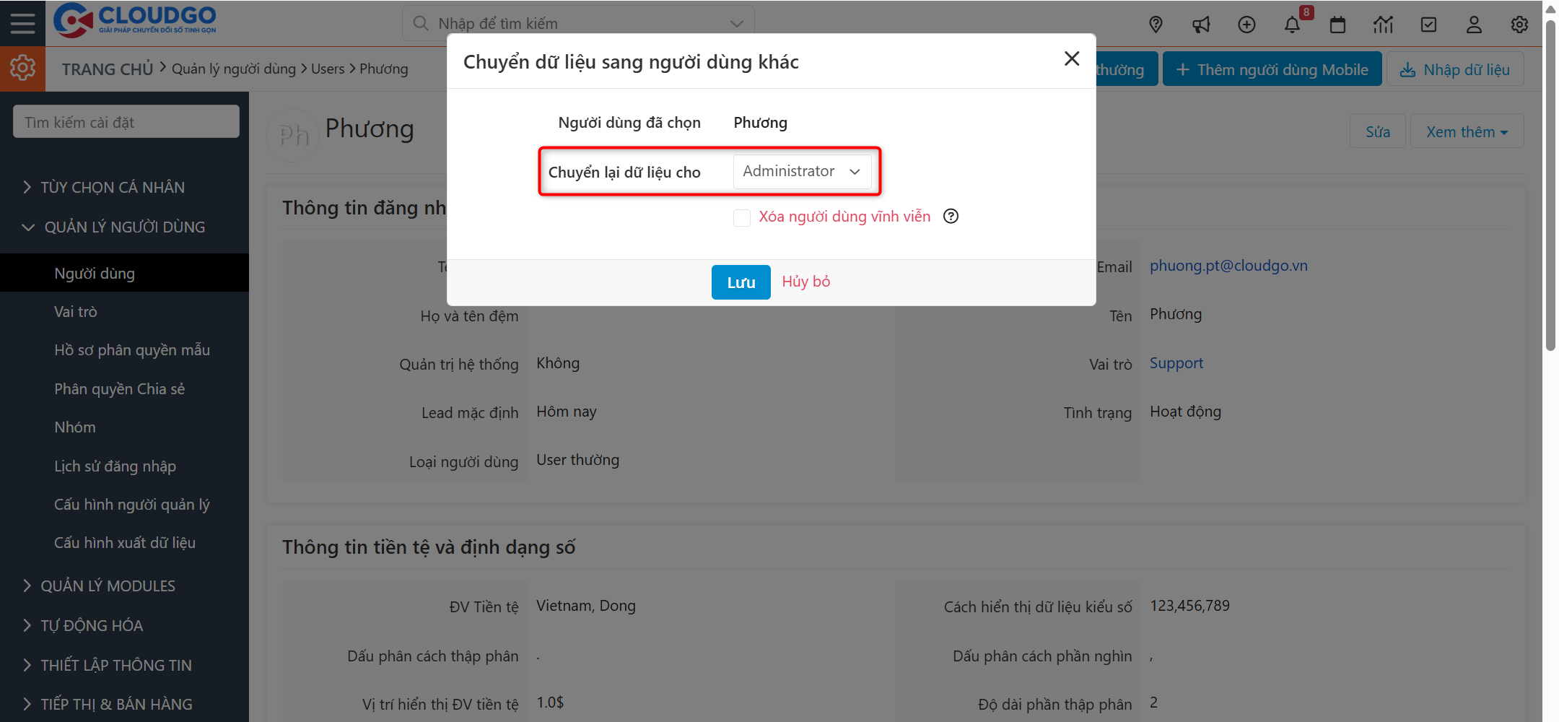Viewport: 1559px width, 722px height.
Task: Open the user profile icon
Action: [1474, 24]
